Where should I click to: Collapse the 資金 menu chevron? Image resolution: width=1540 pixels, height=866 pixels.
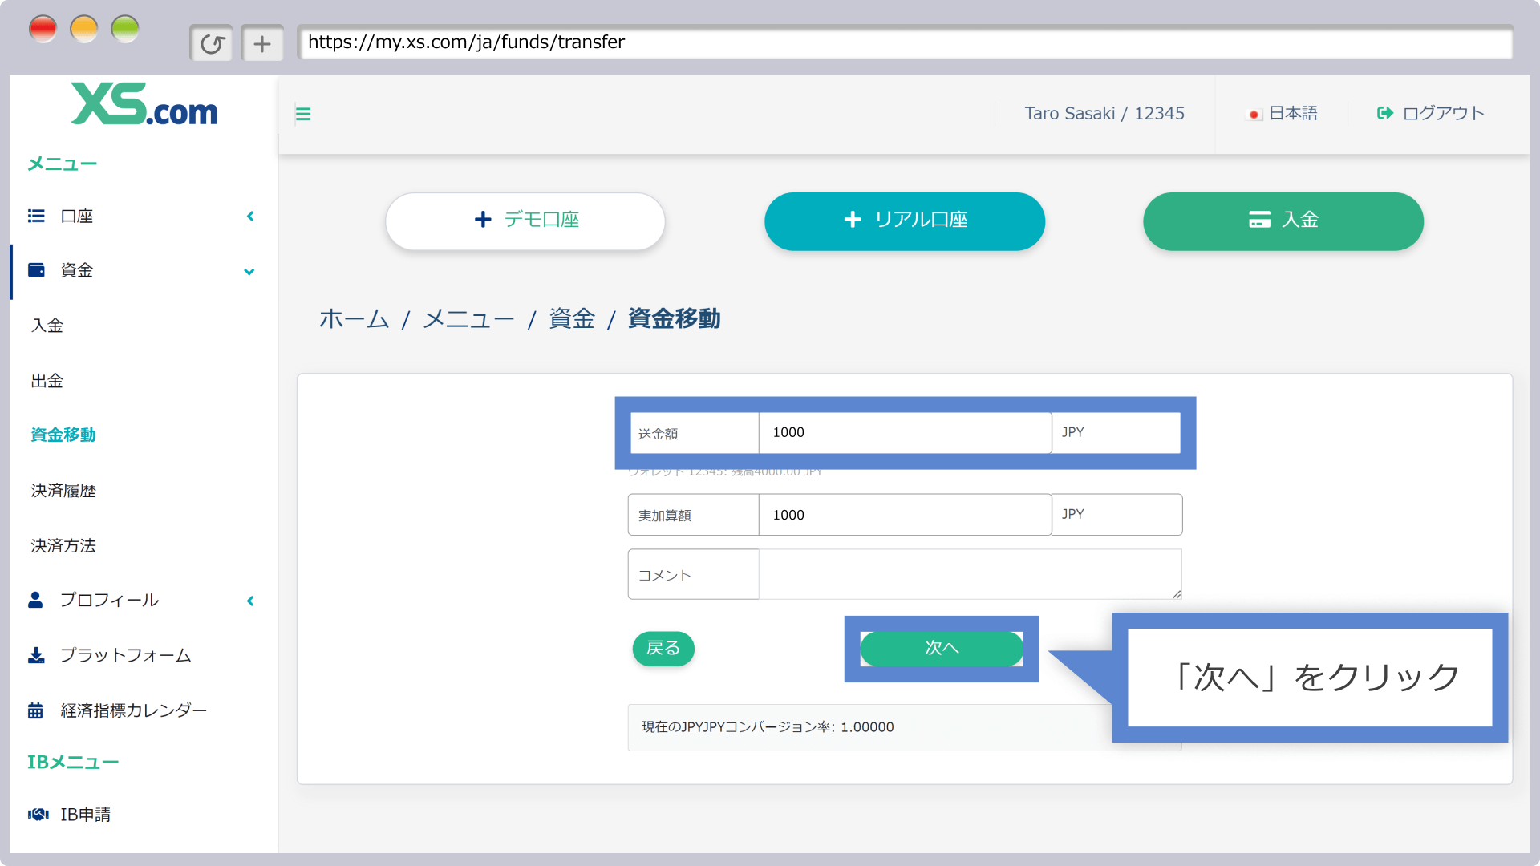249,272
